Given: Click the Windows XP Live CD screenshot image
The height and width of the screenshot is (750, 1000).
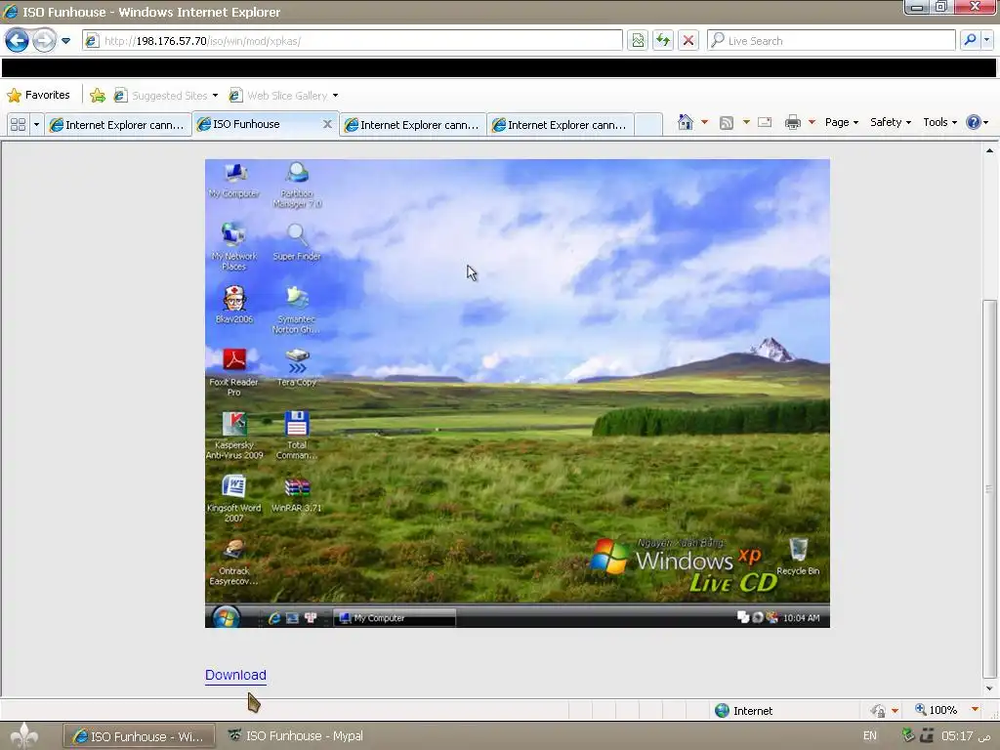Looking at the screenshot, I should [x=518, y=394].
